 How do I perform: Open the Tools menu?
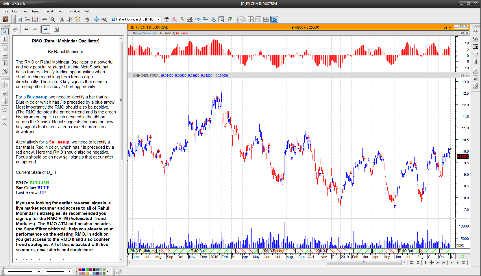pos(61,11)
